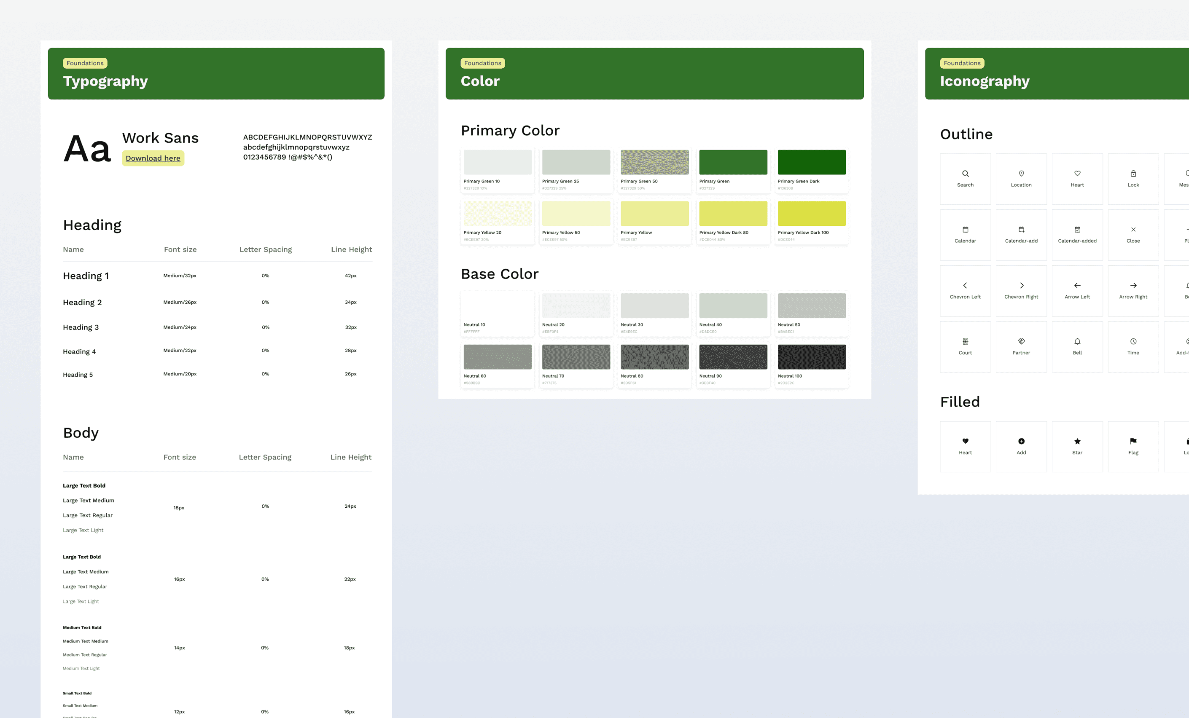Select the Chevron Right icon
The width and height of the screenshot is (1189, 718).
coord(1022,285)
